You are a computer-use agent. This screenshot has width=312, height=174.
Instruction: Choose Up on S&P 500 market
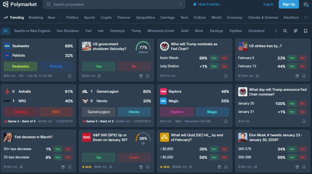(99, 157)
